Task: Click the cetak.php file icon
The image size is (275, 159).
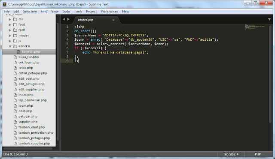Action: click(x=15, y=68)
